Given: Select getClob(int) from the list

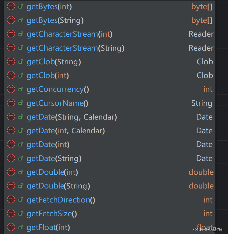Looking at the screenshot, I should click(48, 75).
